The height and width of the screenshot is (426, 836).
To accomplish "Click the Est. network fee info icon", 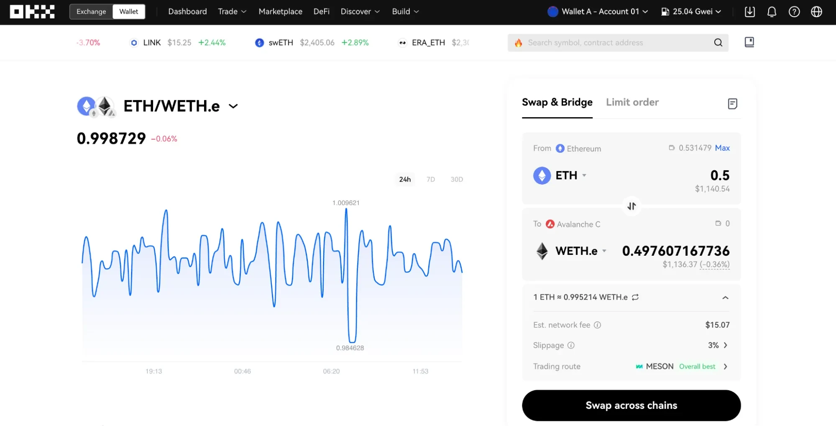I will point(597,325).
